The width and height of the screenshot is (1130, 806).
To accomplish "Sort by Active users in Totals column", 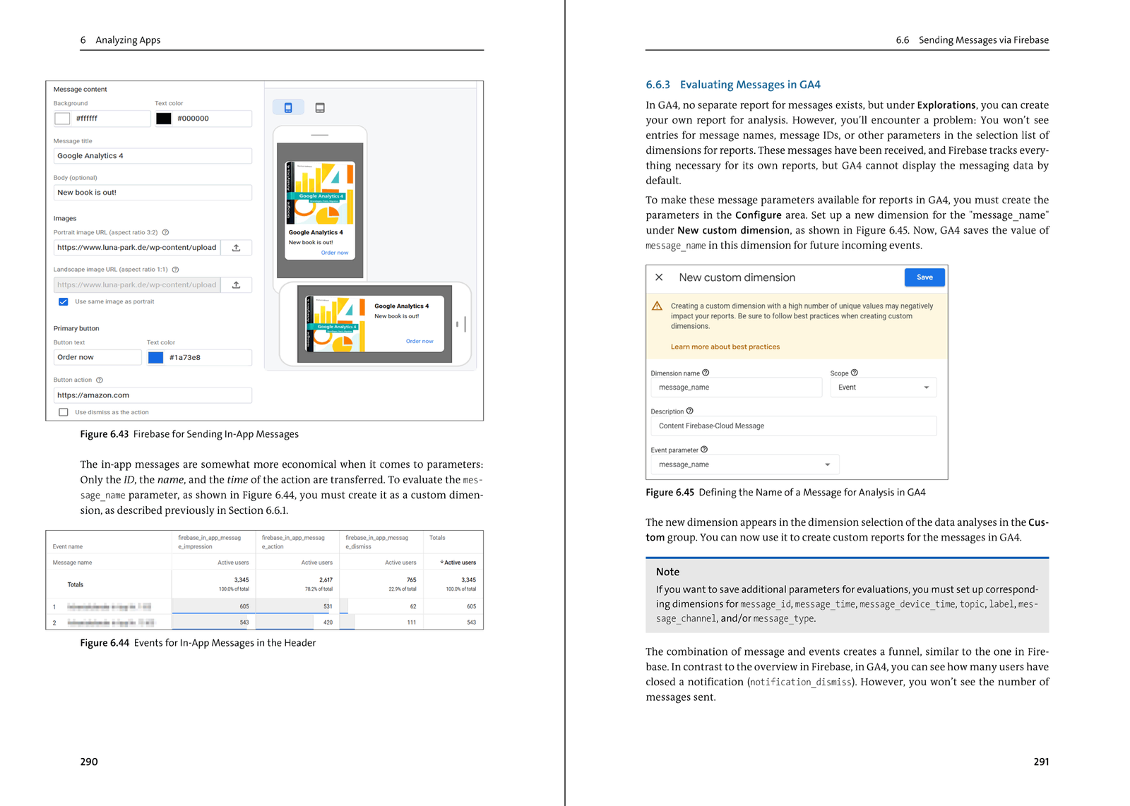I will (x=458, y=563).
